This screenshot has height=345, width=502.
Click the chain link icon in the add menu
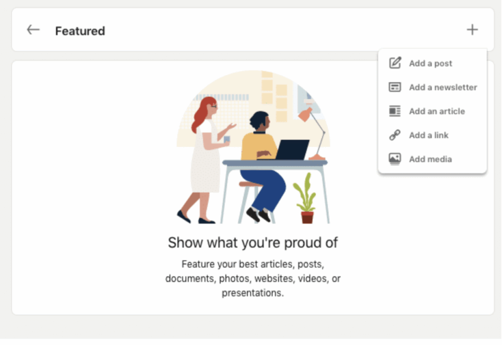[395, 135]
